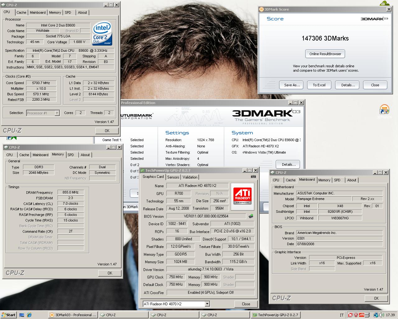Viewport: 398px width, 319px height.
Task: Click the GPU-Z camera screenshot icon
Action: [x=253, y=177]
